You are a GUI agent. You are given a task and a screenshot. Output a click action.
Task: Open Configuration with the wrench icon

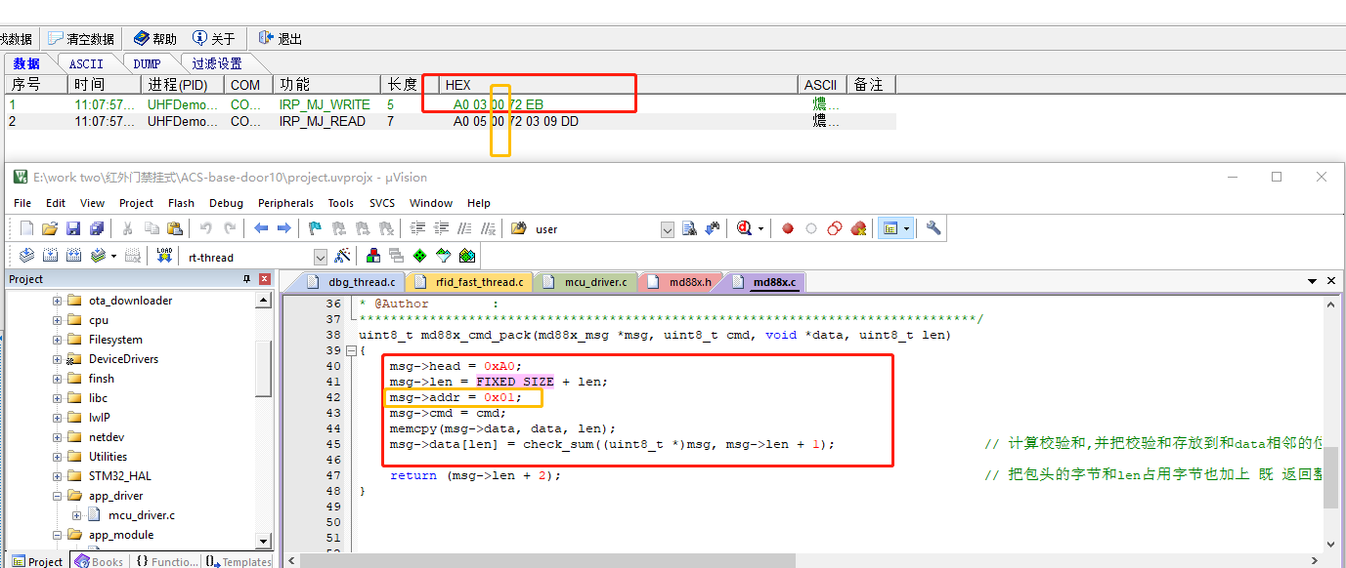point(934,228)
